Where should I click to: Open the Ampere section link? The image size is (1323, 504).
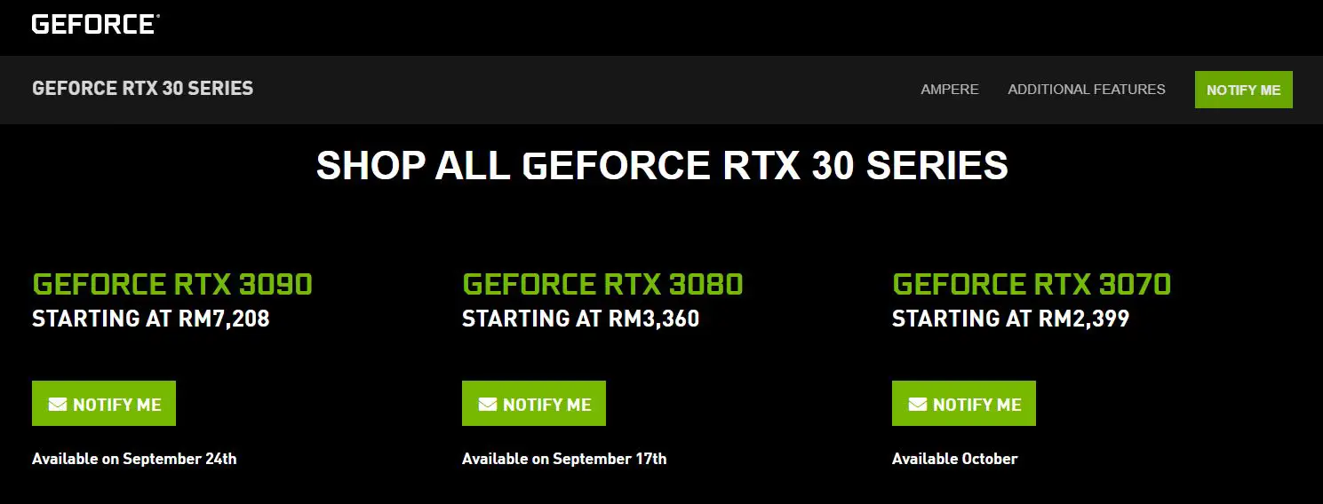pyautogui.click(x=950, y=90)
